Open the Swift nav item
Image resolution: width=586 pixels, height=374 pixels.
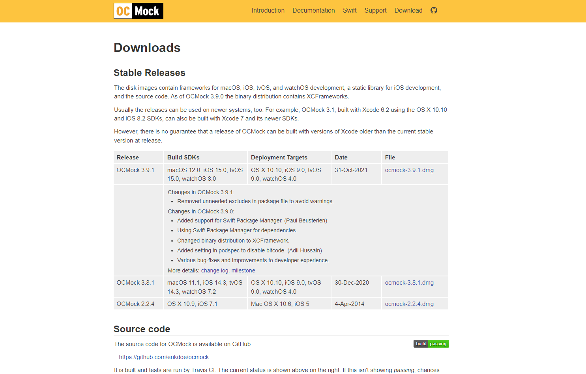pyautogui.click(x=350, y=11)
